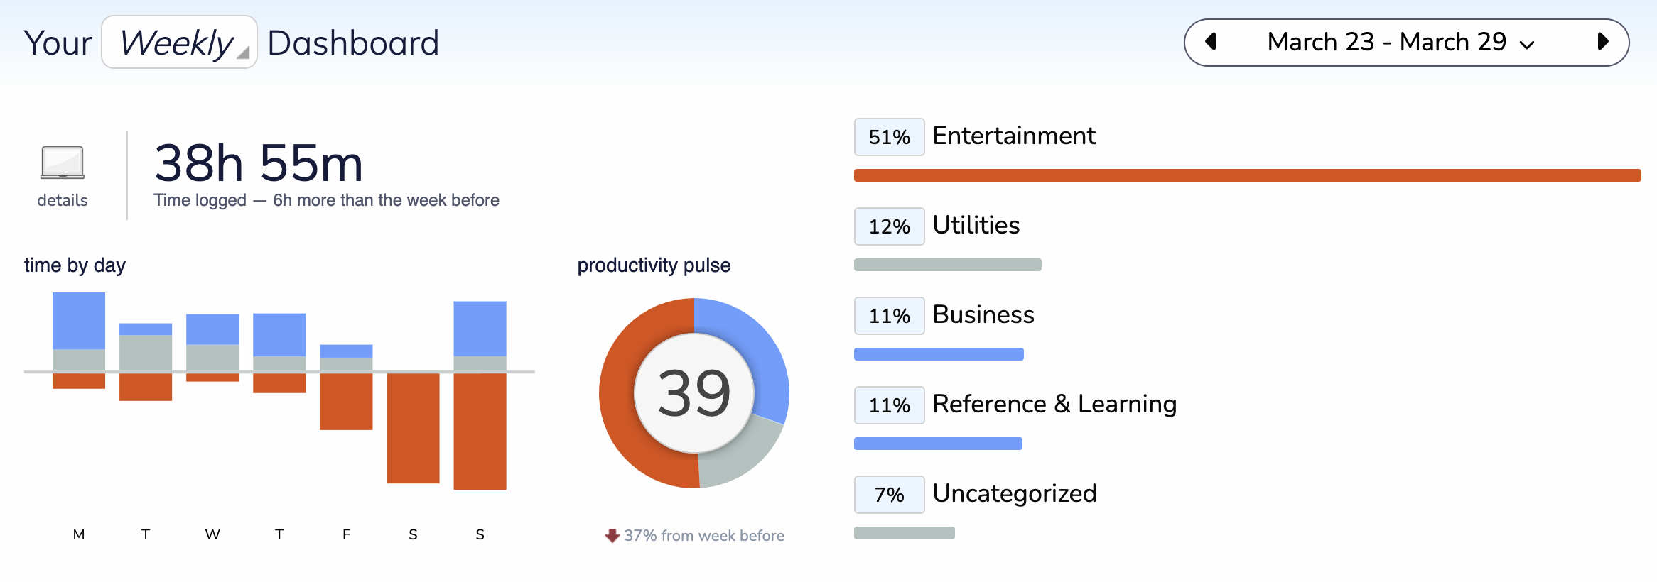The image size is (1657, 582).
Task: Open the Entertainment category
Action: tap(1013, 136)
